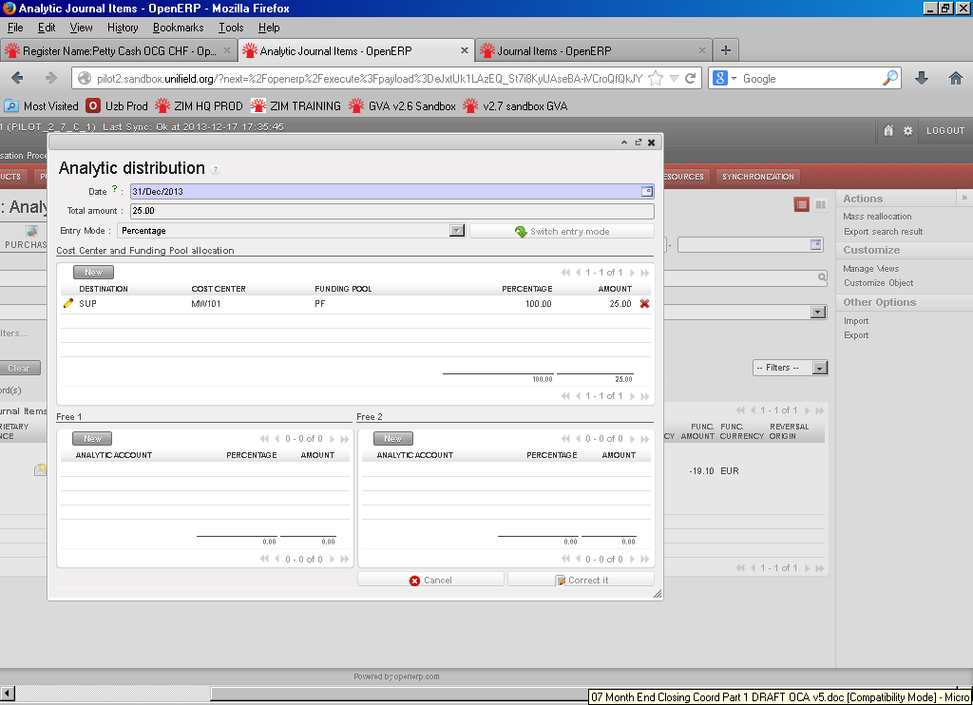Click the Switch entry mode button
This screenshot has height=705, width=973.
562,231
